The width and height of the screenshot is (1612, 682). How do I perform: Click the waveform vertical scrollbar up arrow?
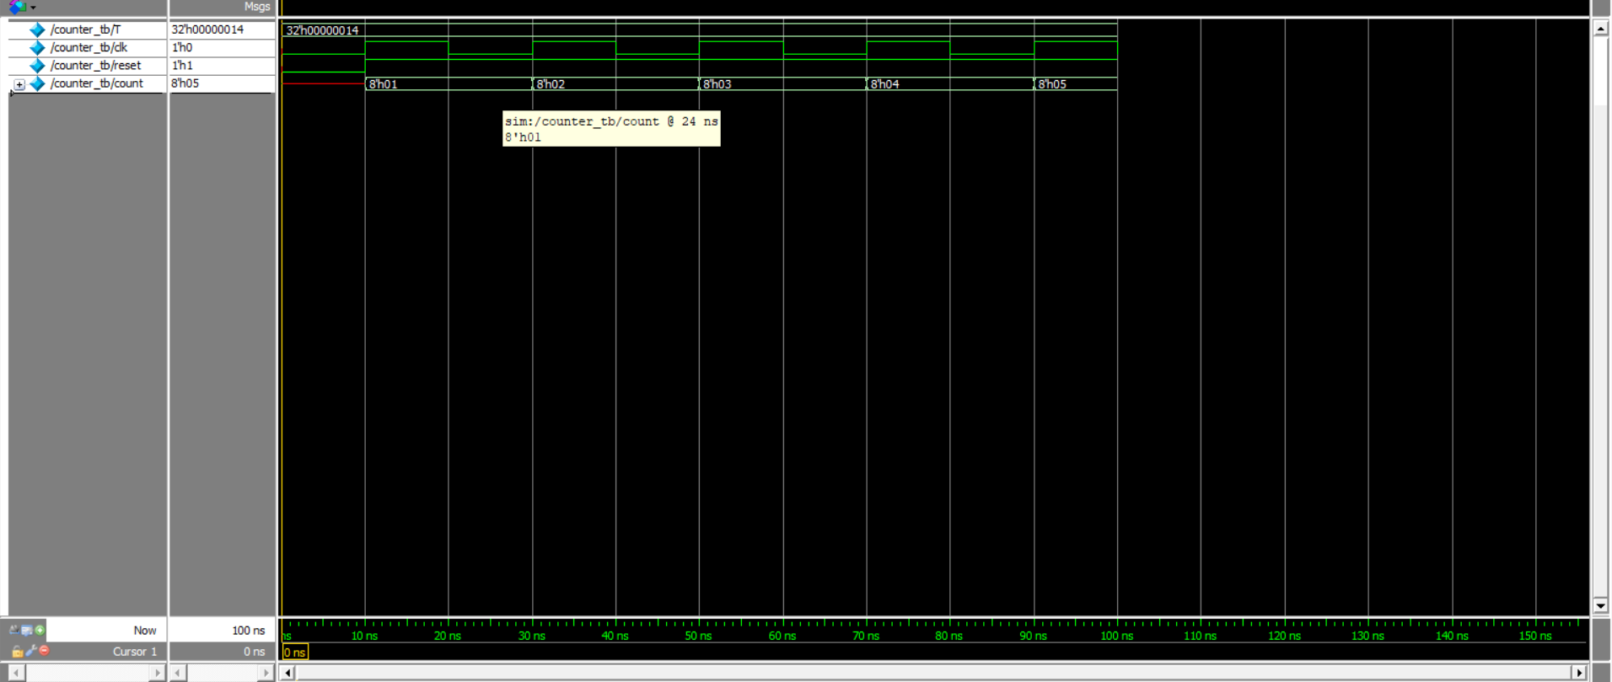click(1600, 28)
